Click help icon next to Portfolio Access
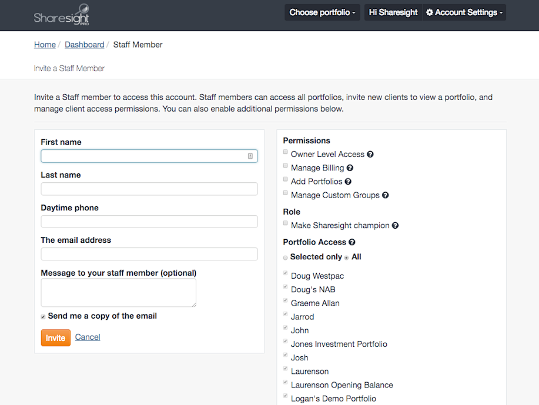This screenshot has width=539, height=405. 352,242
